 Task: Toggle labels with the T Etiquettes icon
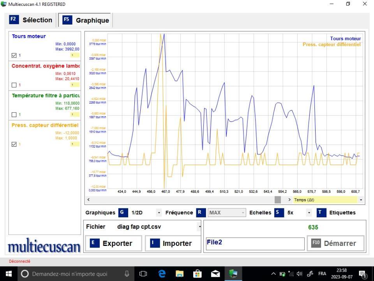[x=321, y=212]
